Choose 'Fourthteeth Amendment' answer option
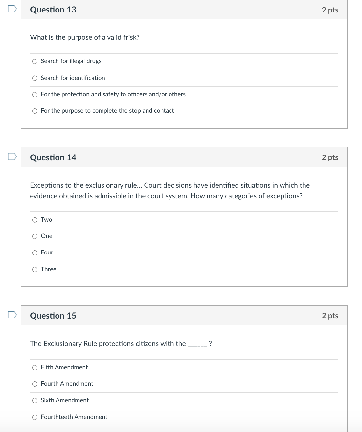Screen dimensions: 362x432 pos(34,417)
